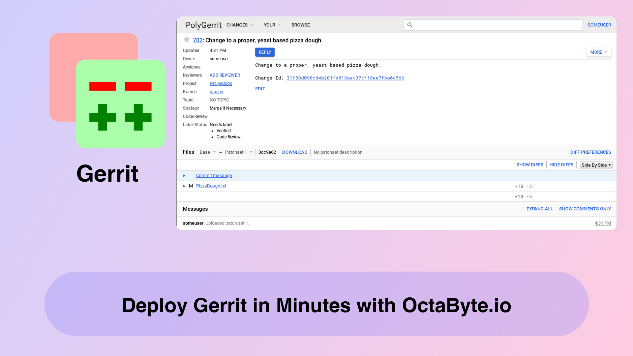Open the CHANGES menu item
Screen dimensions: 633x356
point(240,25)
